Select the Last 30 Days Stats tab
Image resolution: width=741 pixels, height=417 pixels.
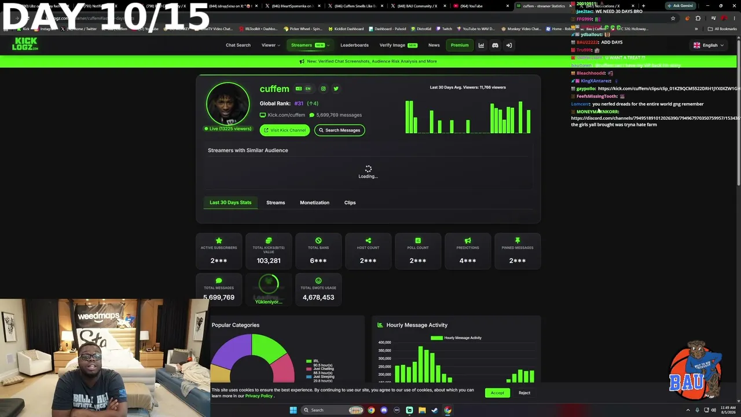[x=230, y=203]
